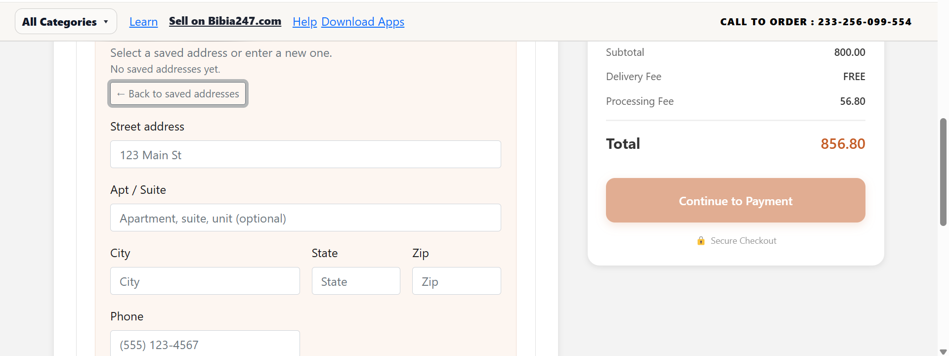
Task: Click the Phone number input field
Action: (x=205, y=345)
